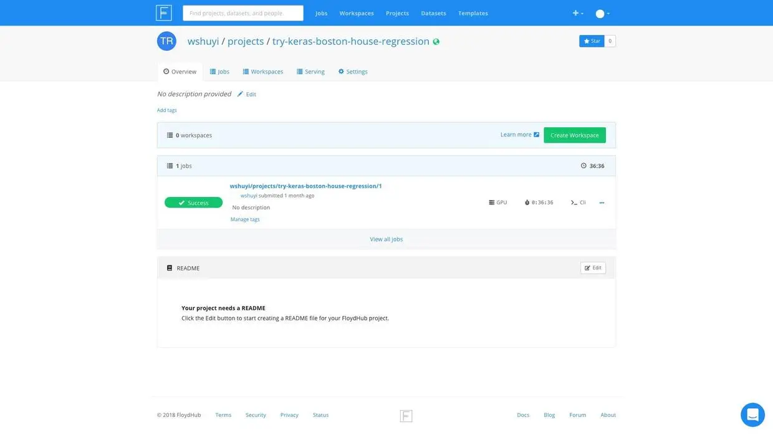Open the plus create-new dropdown
773x435 pixels.
point(578,13)
